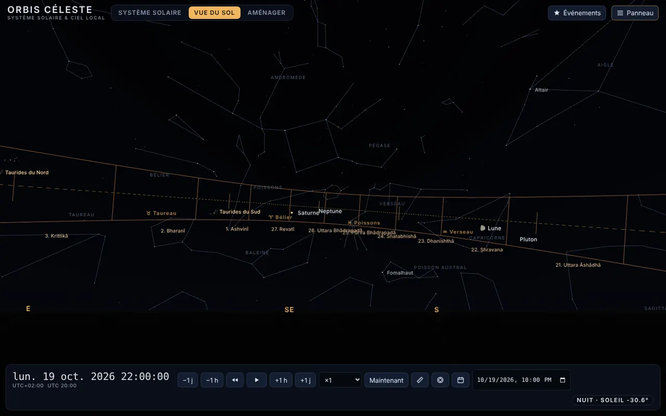The width and height of the screenshot is (666, 416).
Task: Advance one hour with +1 h
Action: tap(281, 380)
